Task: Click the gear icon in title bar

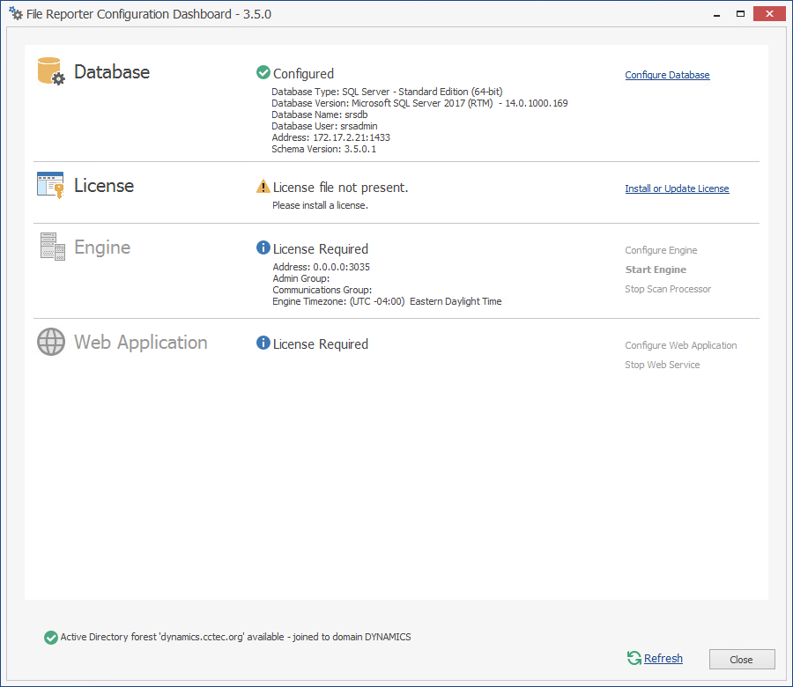Action: 16,14
